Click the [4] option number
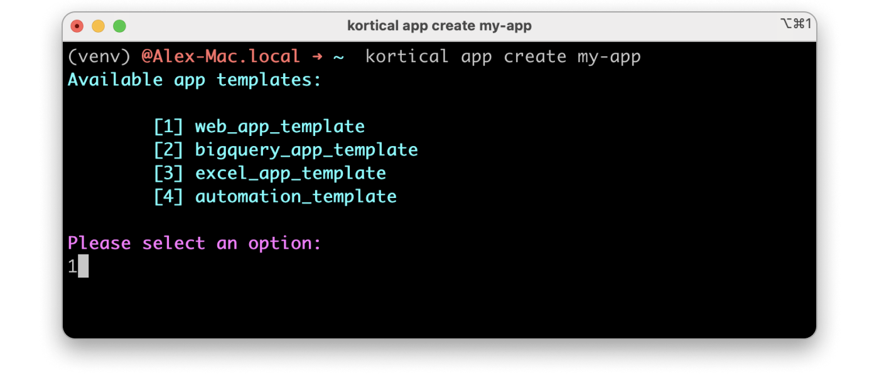 pyautogui.click(x=169, y=196)
